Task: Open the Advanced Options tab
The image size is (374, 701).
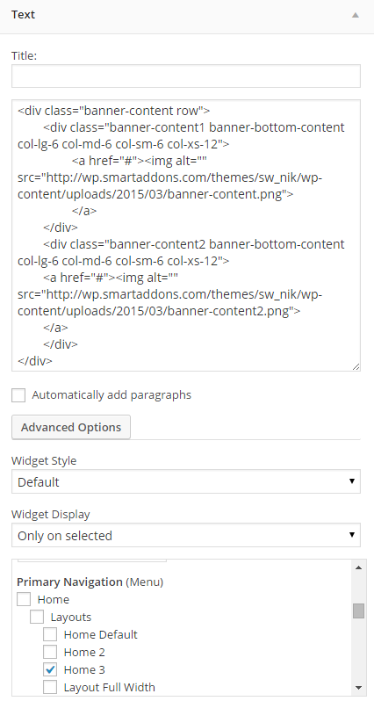Action: (x=71, y=427)
